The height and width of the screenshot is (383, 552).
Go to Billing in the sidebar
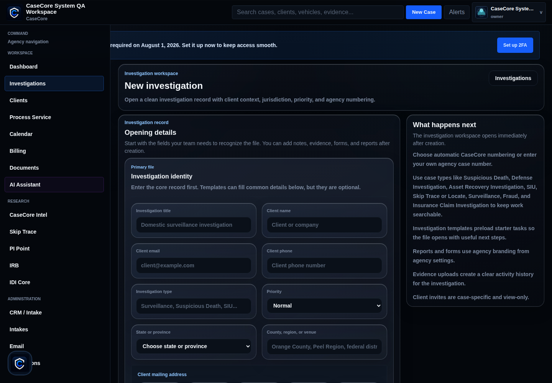pos(54,151)
